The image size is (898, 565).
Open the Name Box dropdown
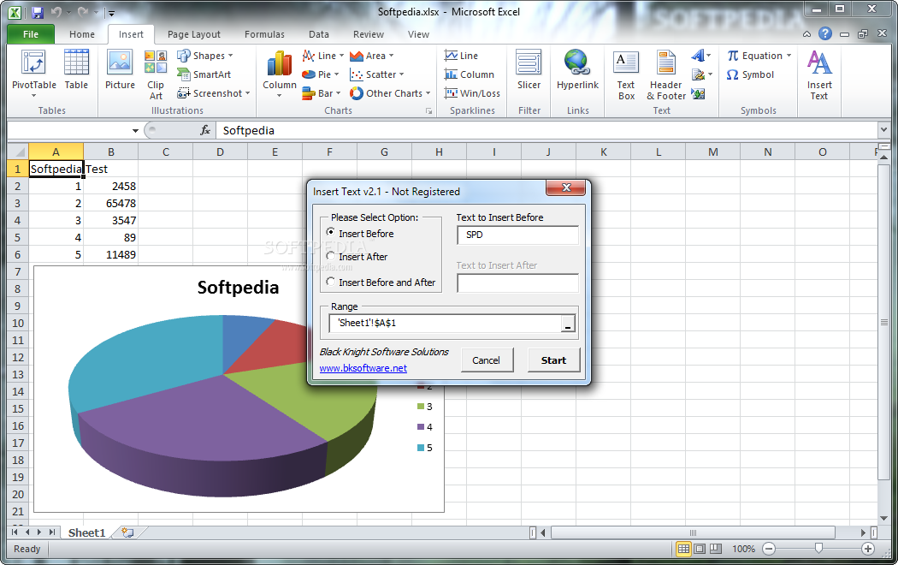[135, 131]
